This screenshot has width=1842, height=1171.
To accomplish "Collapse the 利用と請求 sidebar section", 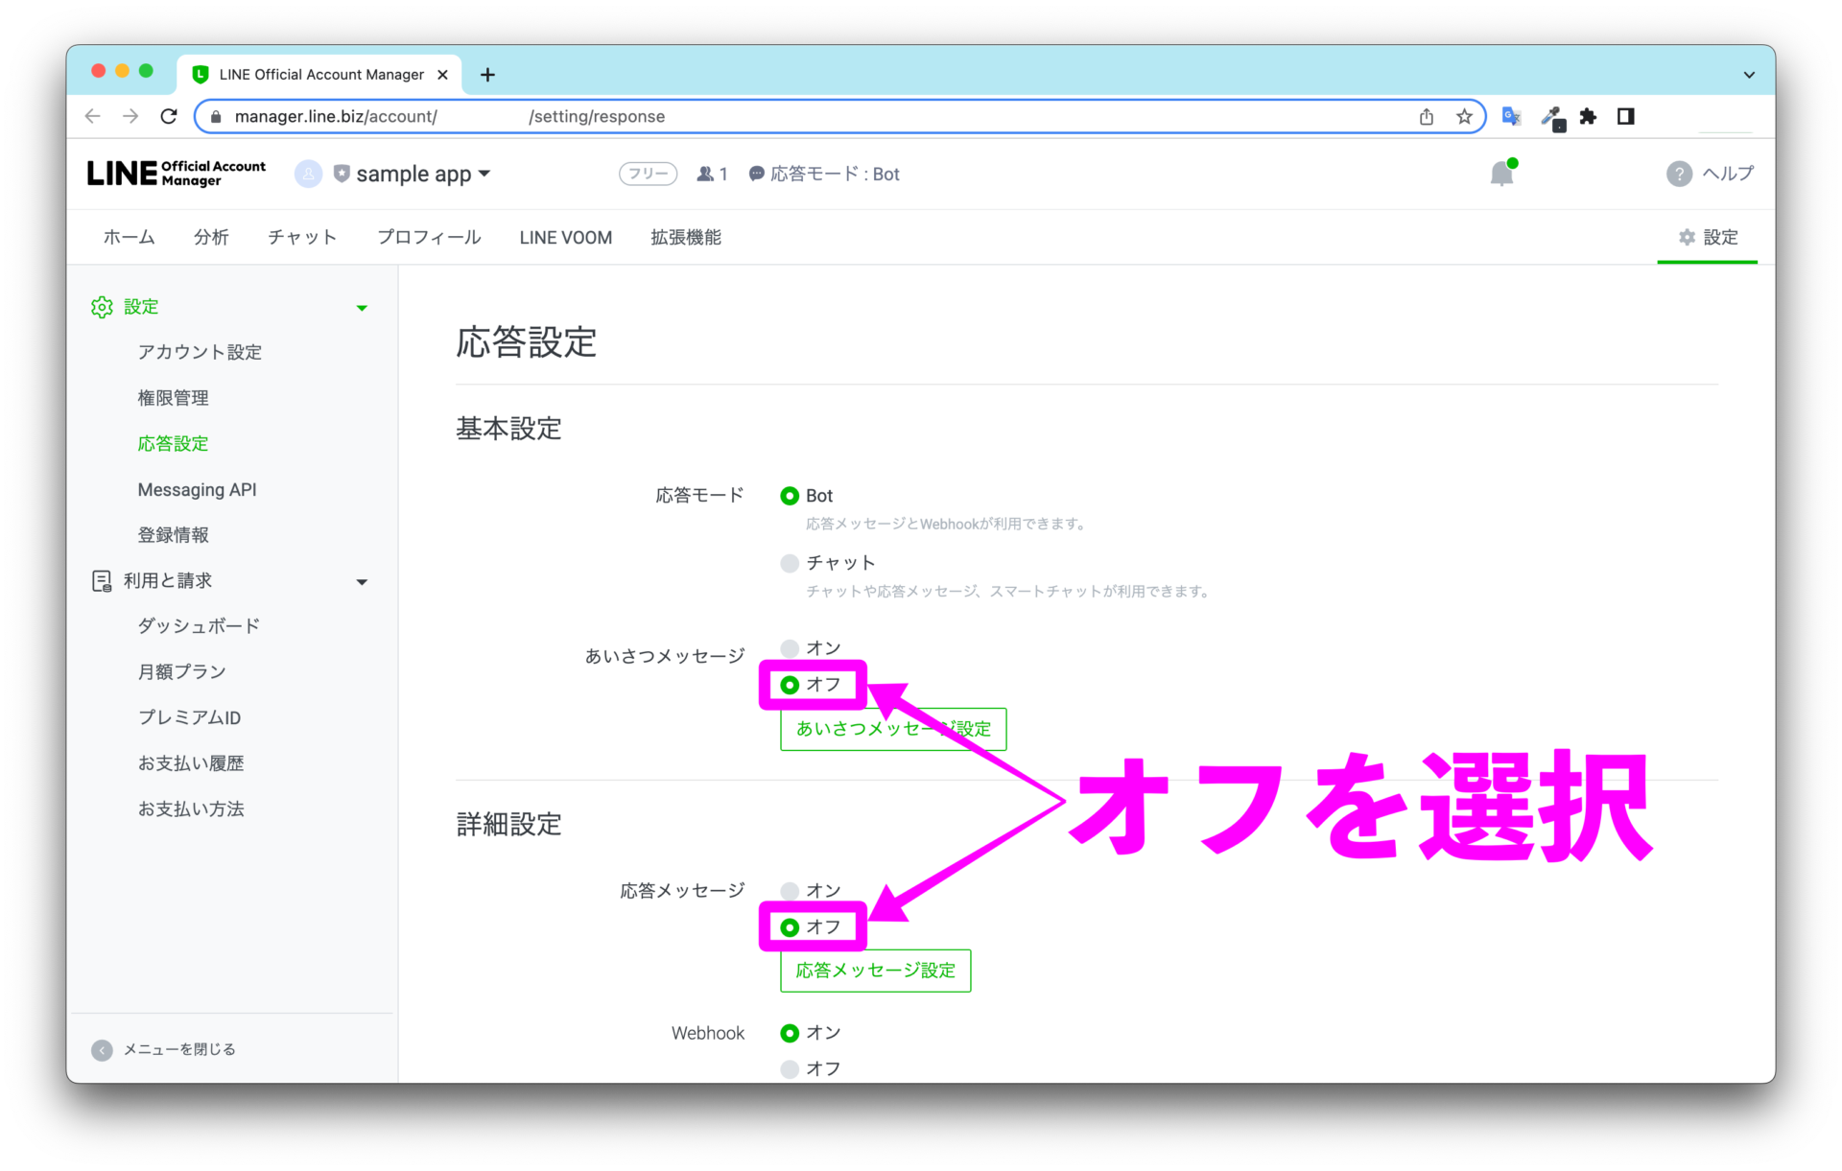I will (362, 582).
